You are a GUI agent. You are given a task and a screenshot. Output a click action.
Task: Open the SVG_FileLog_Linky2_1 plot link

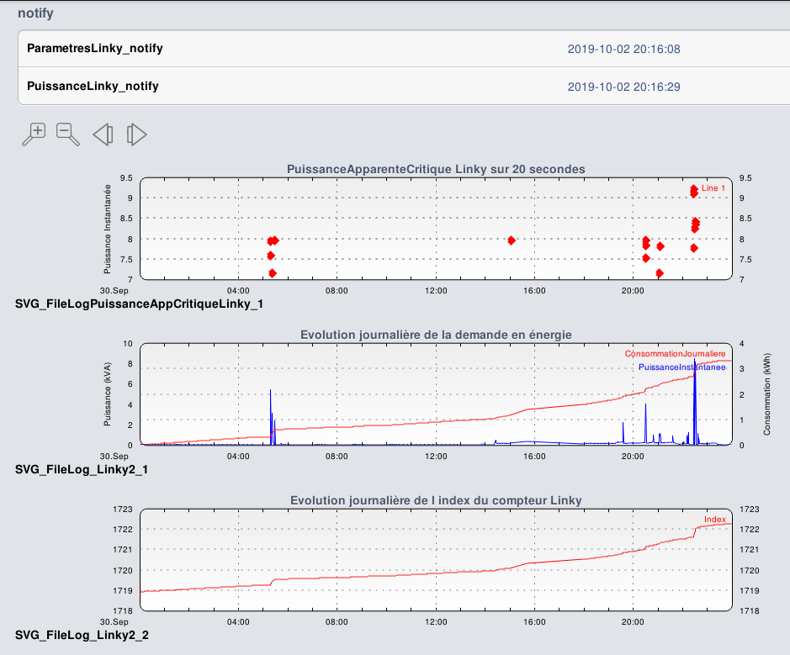pos(82,469)
